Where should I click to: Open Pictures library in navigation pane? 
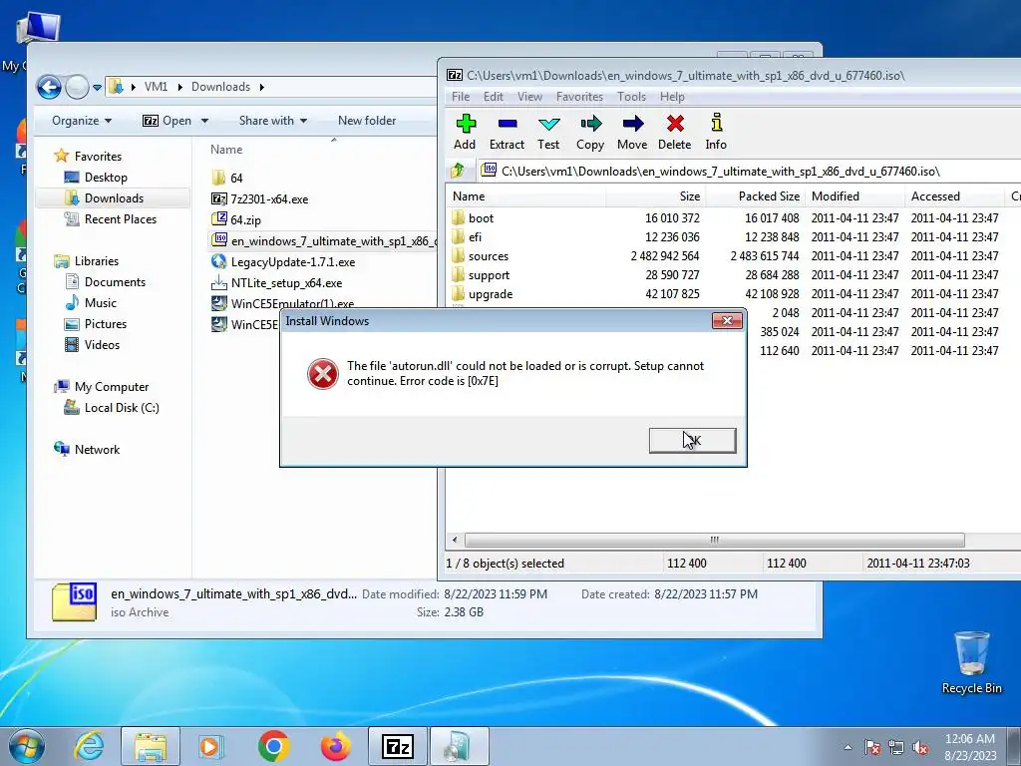coord(106,324)
